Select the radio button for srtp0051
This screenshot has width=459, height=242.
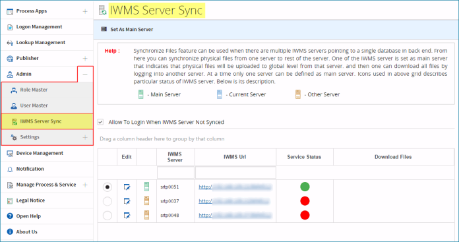click(107, 187)
